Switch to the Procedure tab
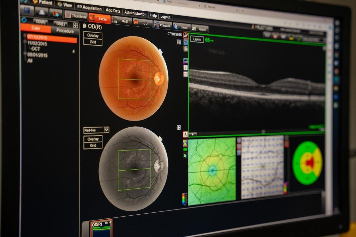356x237 pixels. click(x=65, y=31)
